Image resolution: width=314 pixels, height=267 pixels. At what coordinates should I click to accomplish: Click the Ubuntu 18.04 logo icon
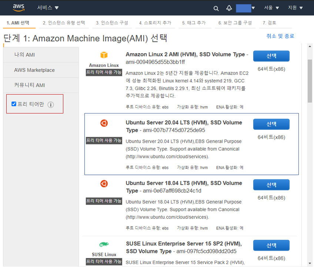[104, 184]
